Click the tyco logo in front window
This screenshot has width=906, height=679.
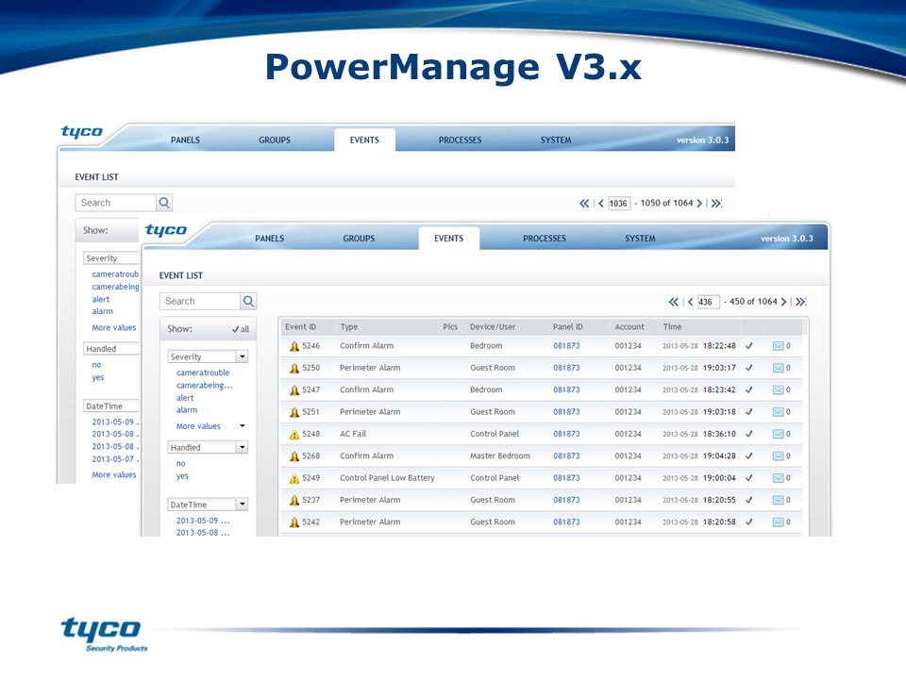pyautogui.click(x=166, y=230)
